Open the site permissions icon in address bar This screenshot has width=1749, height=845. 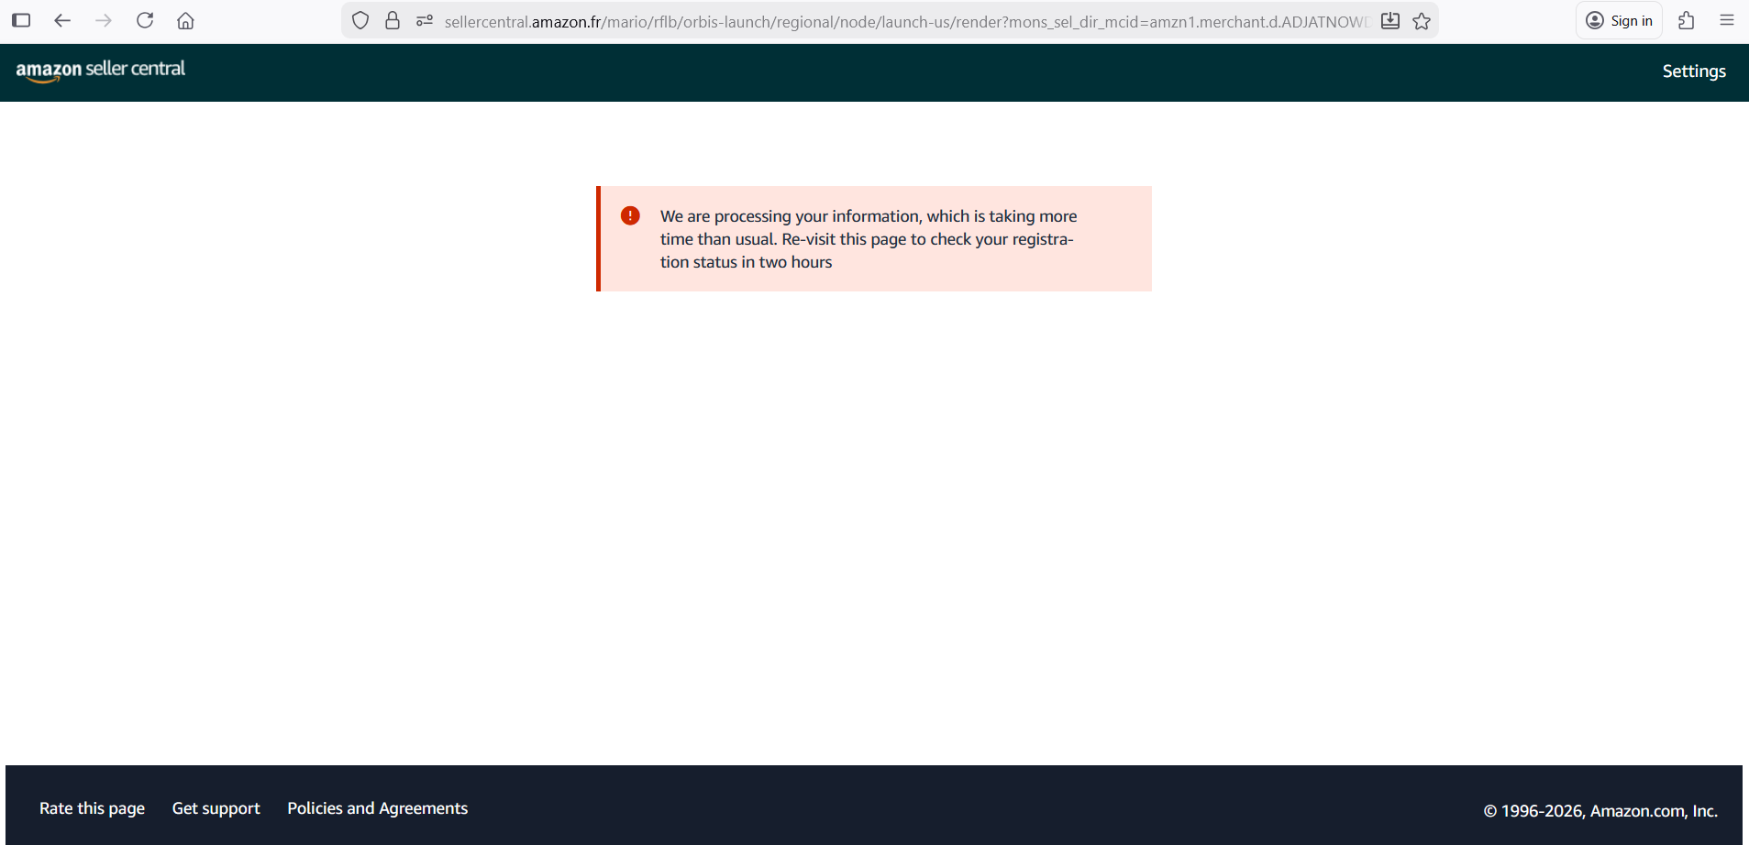tap(424, 21)
